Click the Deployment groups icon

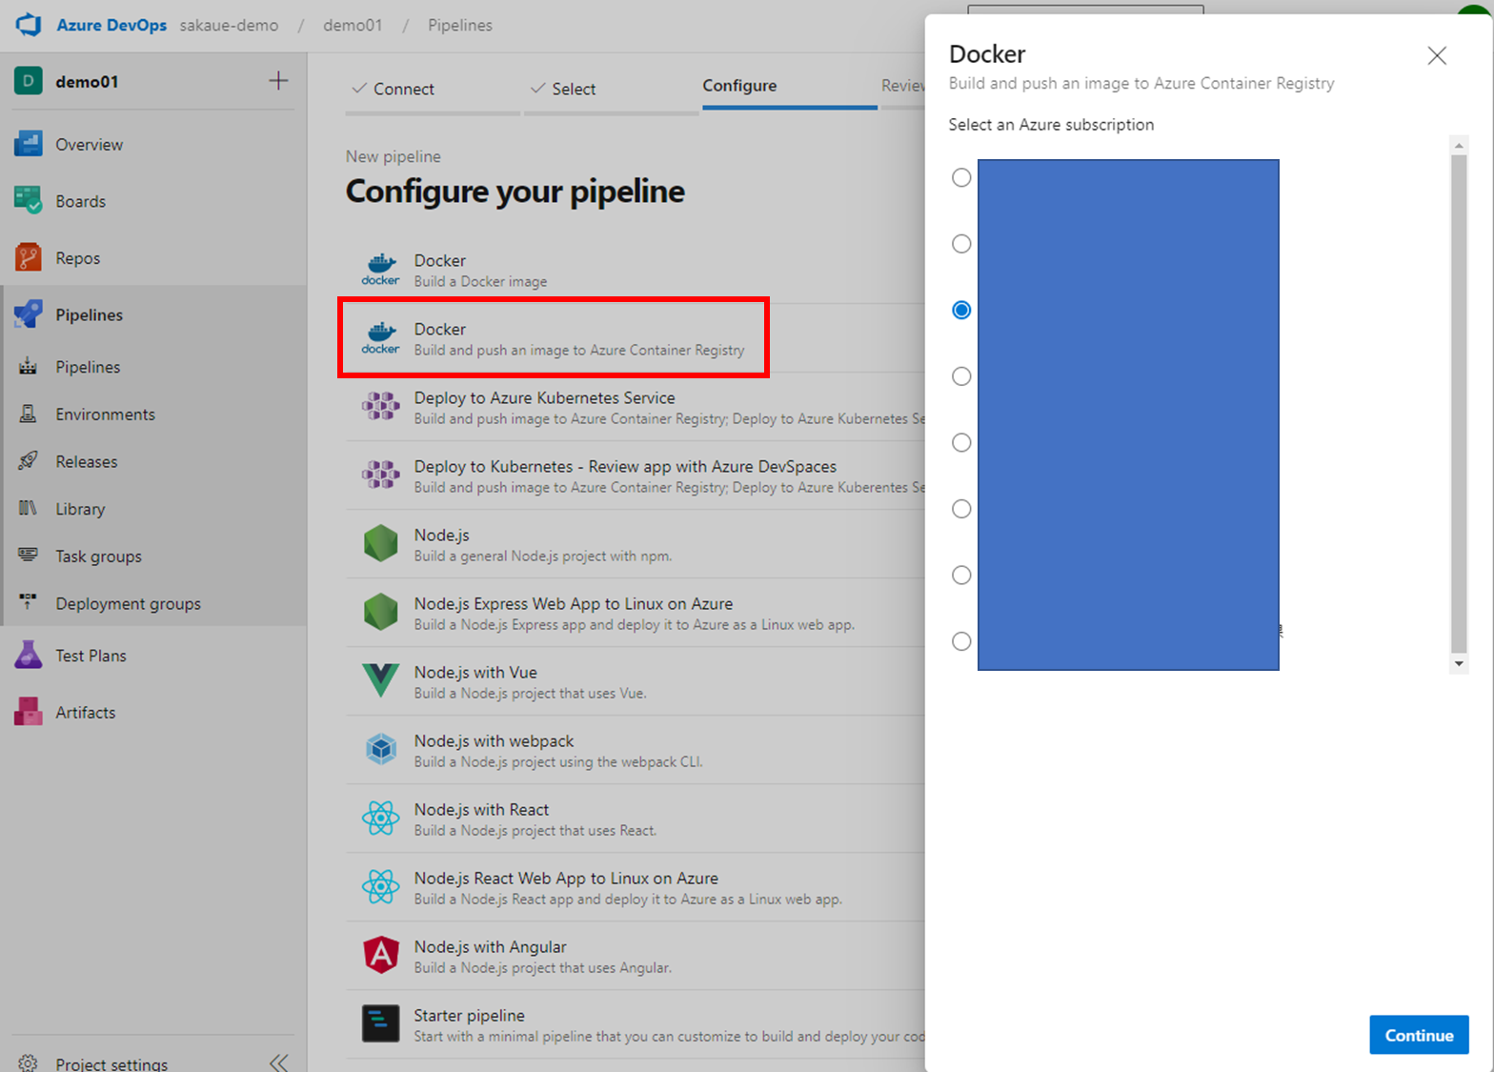(x=29, y=602)
